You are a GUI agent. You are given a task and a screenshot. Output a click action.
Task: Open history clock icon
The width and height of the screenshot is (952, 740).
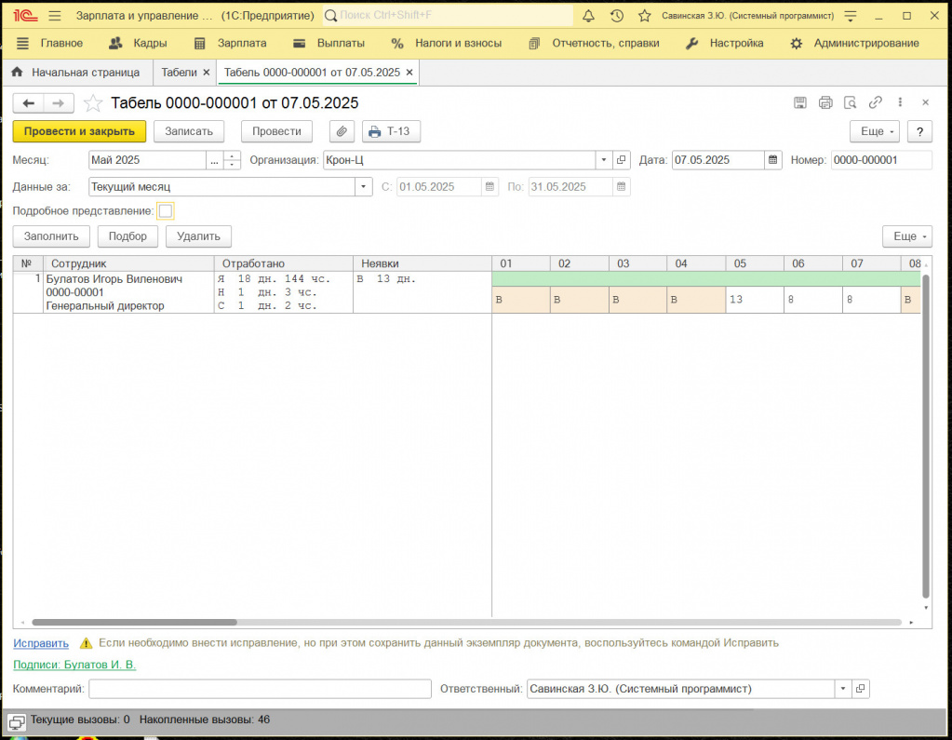(617, 16)
